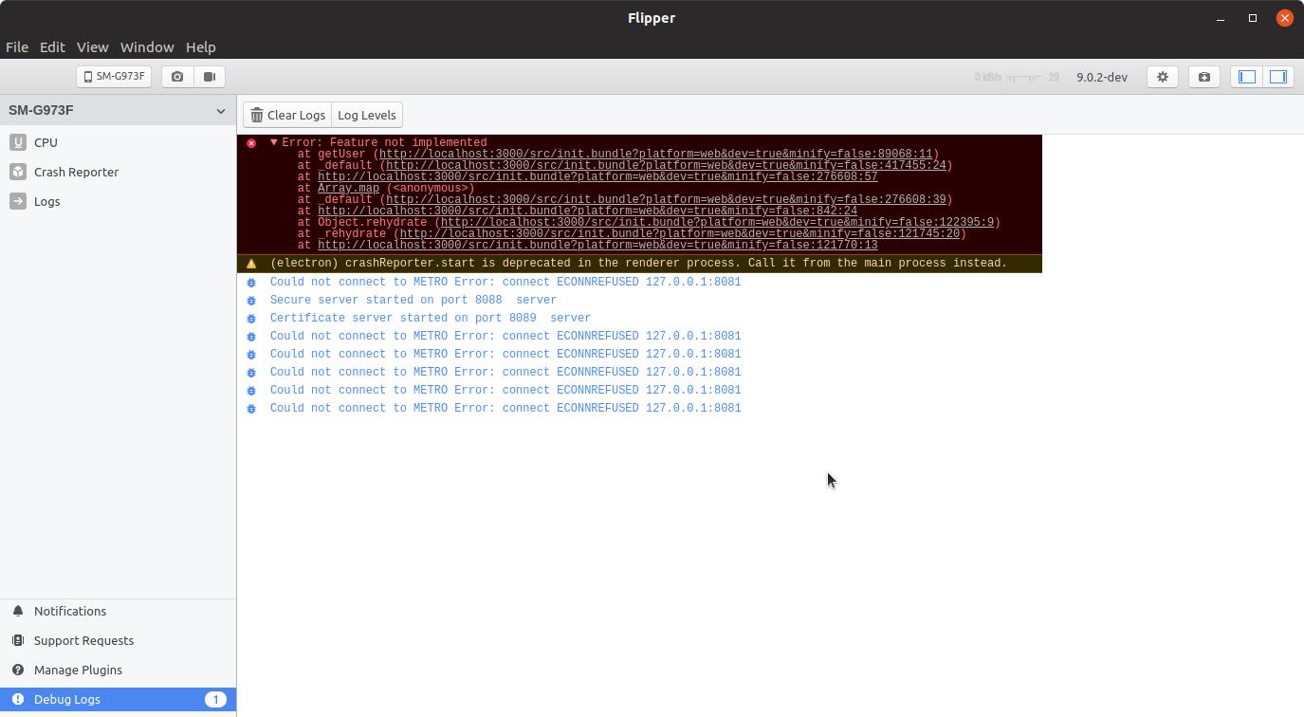1304x717 pixels.
Task: Open the File menu
Action: 17,46
